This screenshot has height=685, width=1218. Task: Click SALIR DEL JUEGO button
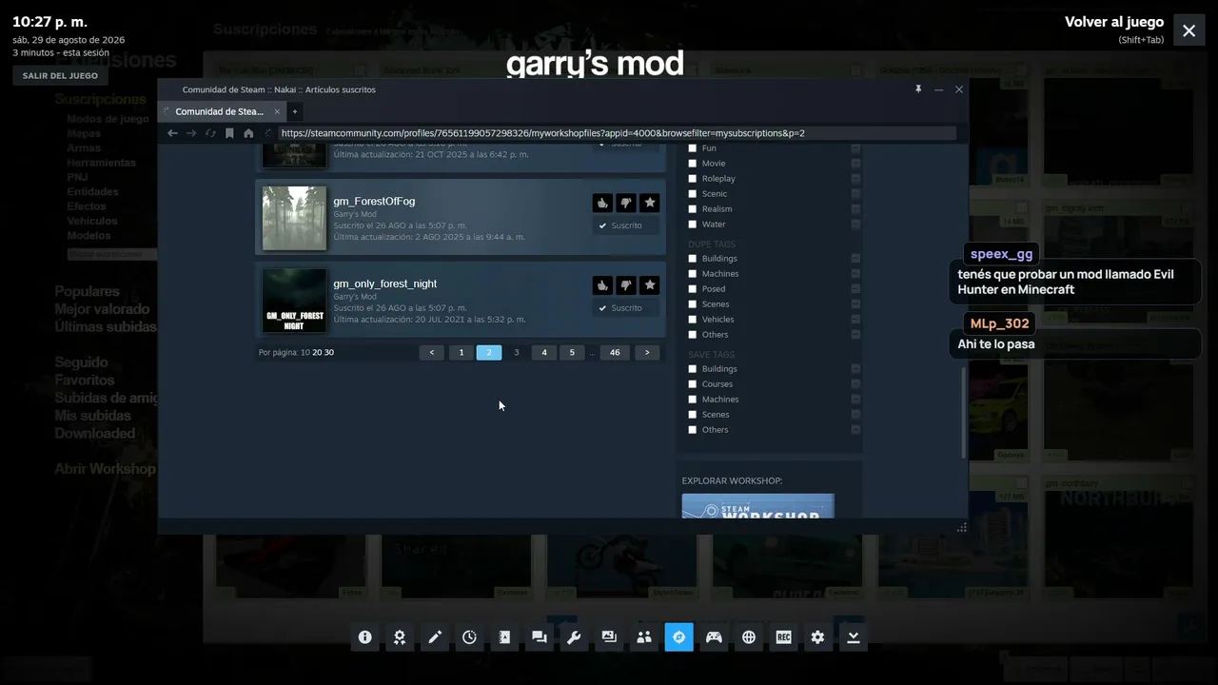tap(60, 76)
